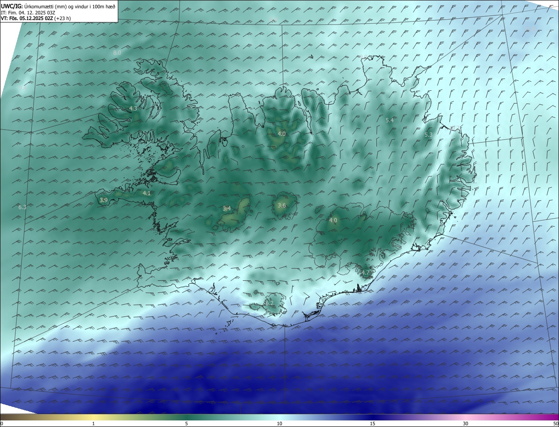Select the color scale label 5
Image resolution: width=559 pixels, height=427 pixels.
point(186,424)
